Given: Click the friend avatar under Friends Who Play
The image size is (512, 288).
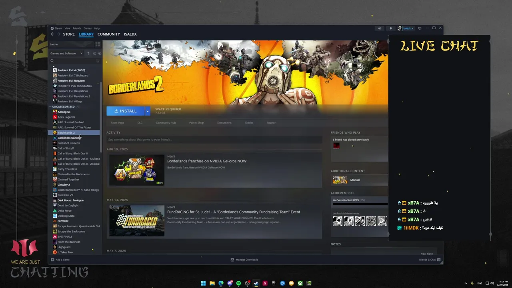Looking at the screenshot, I should point(336,146).
